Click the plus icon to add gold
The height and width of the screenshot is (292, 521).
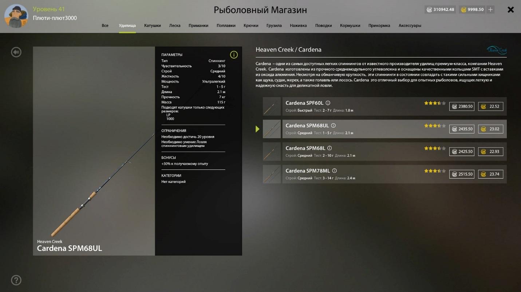491,9
